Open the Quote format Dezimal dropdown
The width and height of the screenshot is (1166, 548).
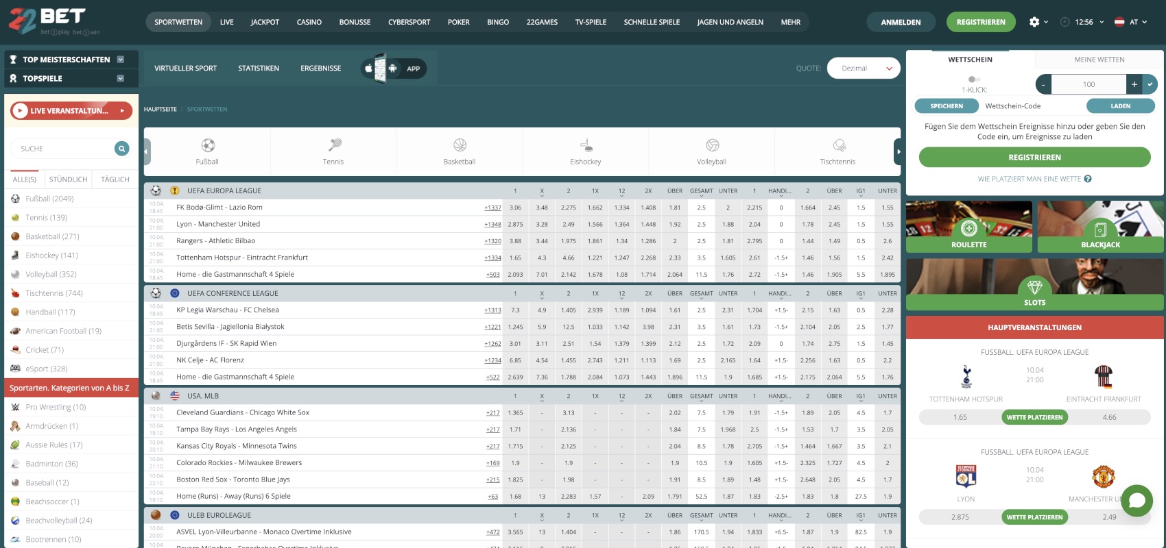864,68
